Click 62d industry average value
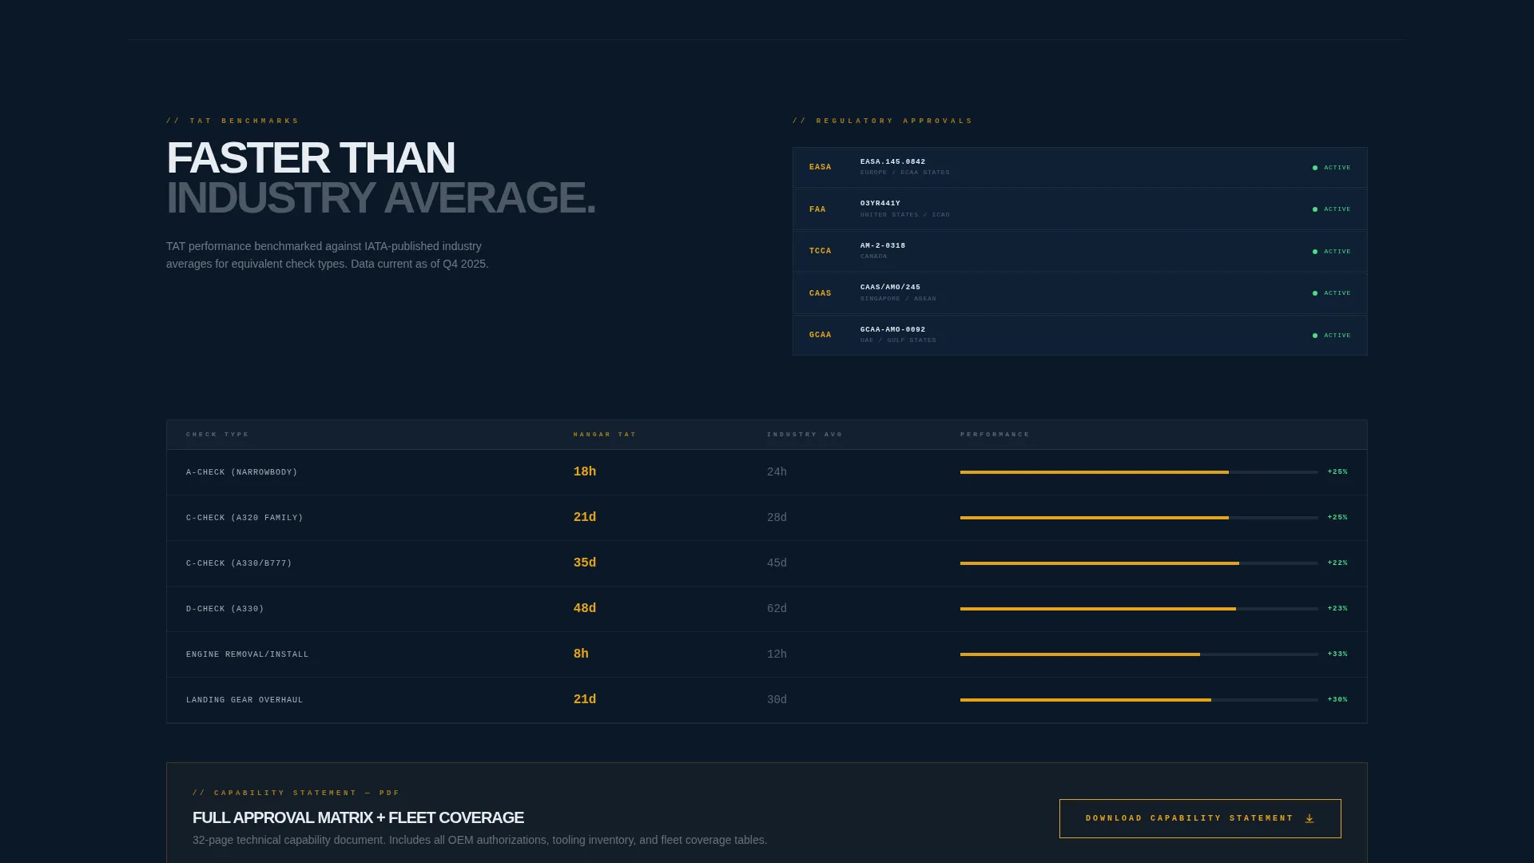 (777, 609)
